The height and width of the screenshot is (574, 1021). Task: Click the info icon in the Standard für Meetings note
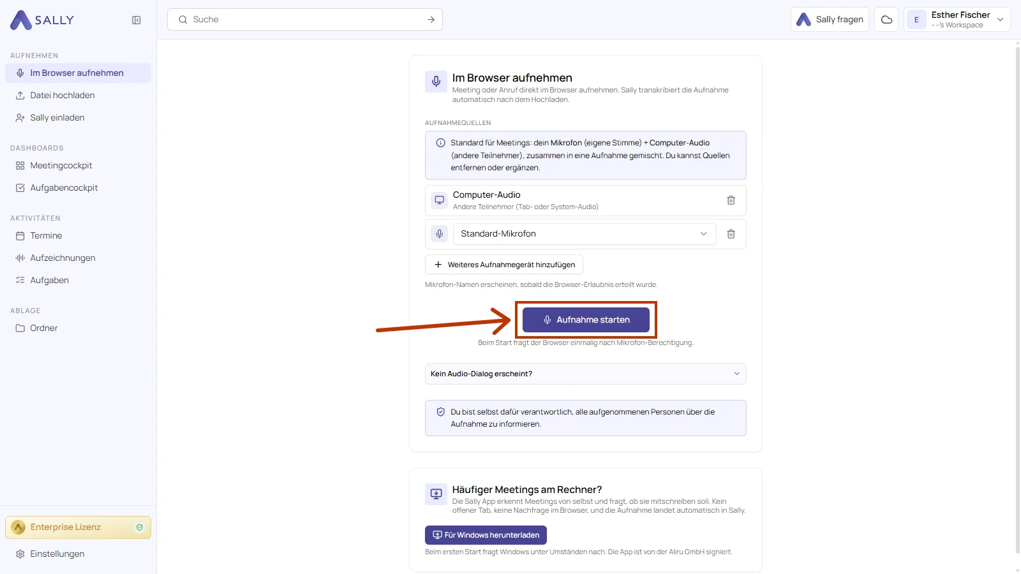440,143
